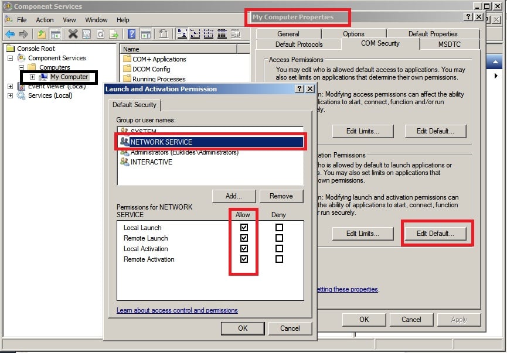507x353 pixels.
Task: Click the Up one level folder icon
Action: (42, 34)
